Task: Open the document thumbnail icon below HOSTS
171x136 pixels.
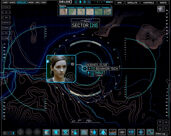Action: tap(161, 9)
